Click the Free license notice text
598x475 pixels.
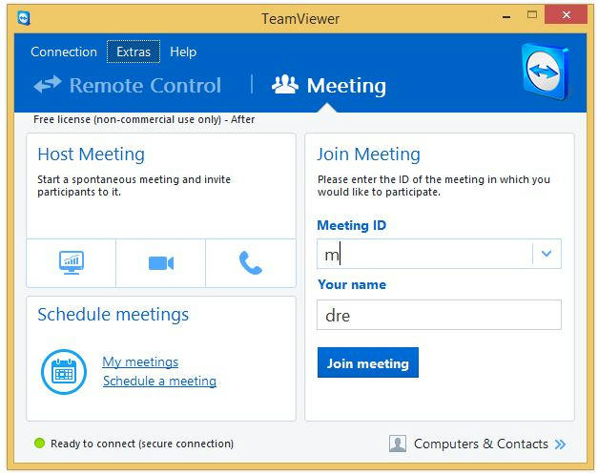pyautogui.click(x=144, y=119)
